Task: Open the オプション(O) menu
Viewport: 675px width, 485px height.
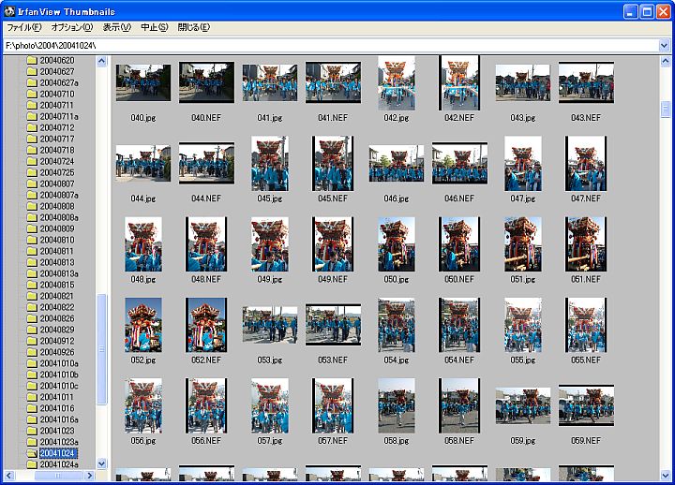Action: click(x=71, y=27)
